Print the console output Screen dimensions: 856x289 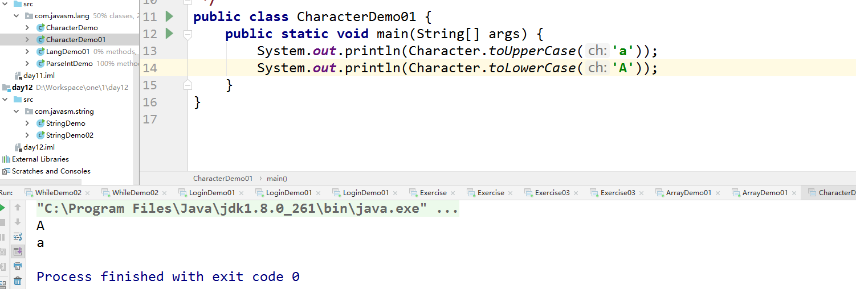pos(18,266)
